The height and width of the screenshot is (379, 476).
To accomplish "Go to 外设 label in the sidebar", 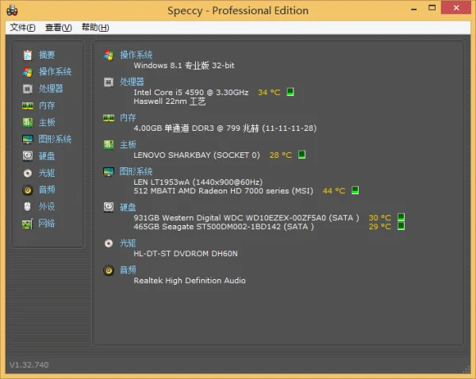I will pyautogui.click(x=47, y=207).
